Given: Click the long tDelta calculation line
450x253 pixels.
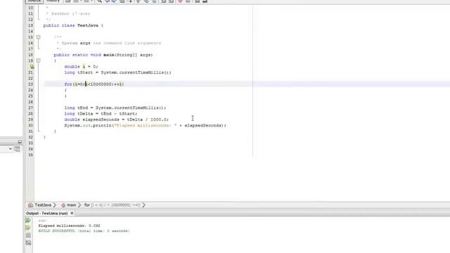Looking at the screenshot, I should pos(101,114).
